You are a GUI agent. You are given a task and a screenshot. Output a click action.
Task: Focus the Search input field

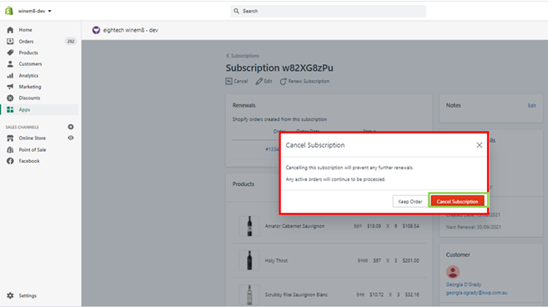pos(328,11)
